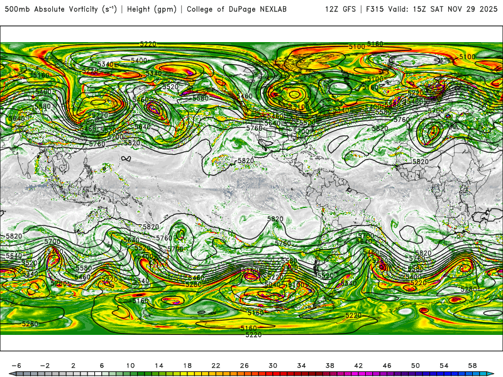Click the "12Z GFS" model run label
The image size is (503, 377).
tap(340, 9)
